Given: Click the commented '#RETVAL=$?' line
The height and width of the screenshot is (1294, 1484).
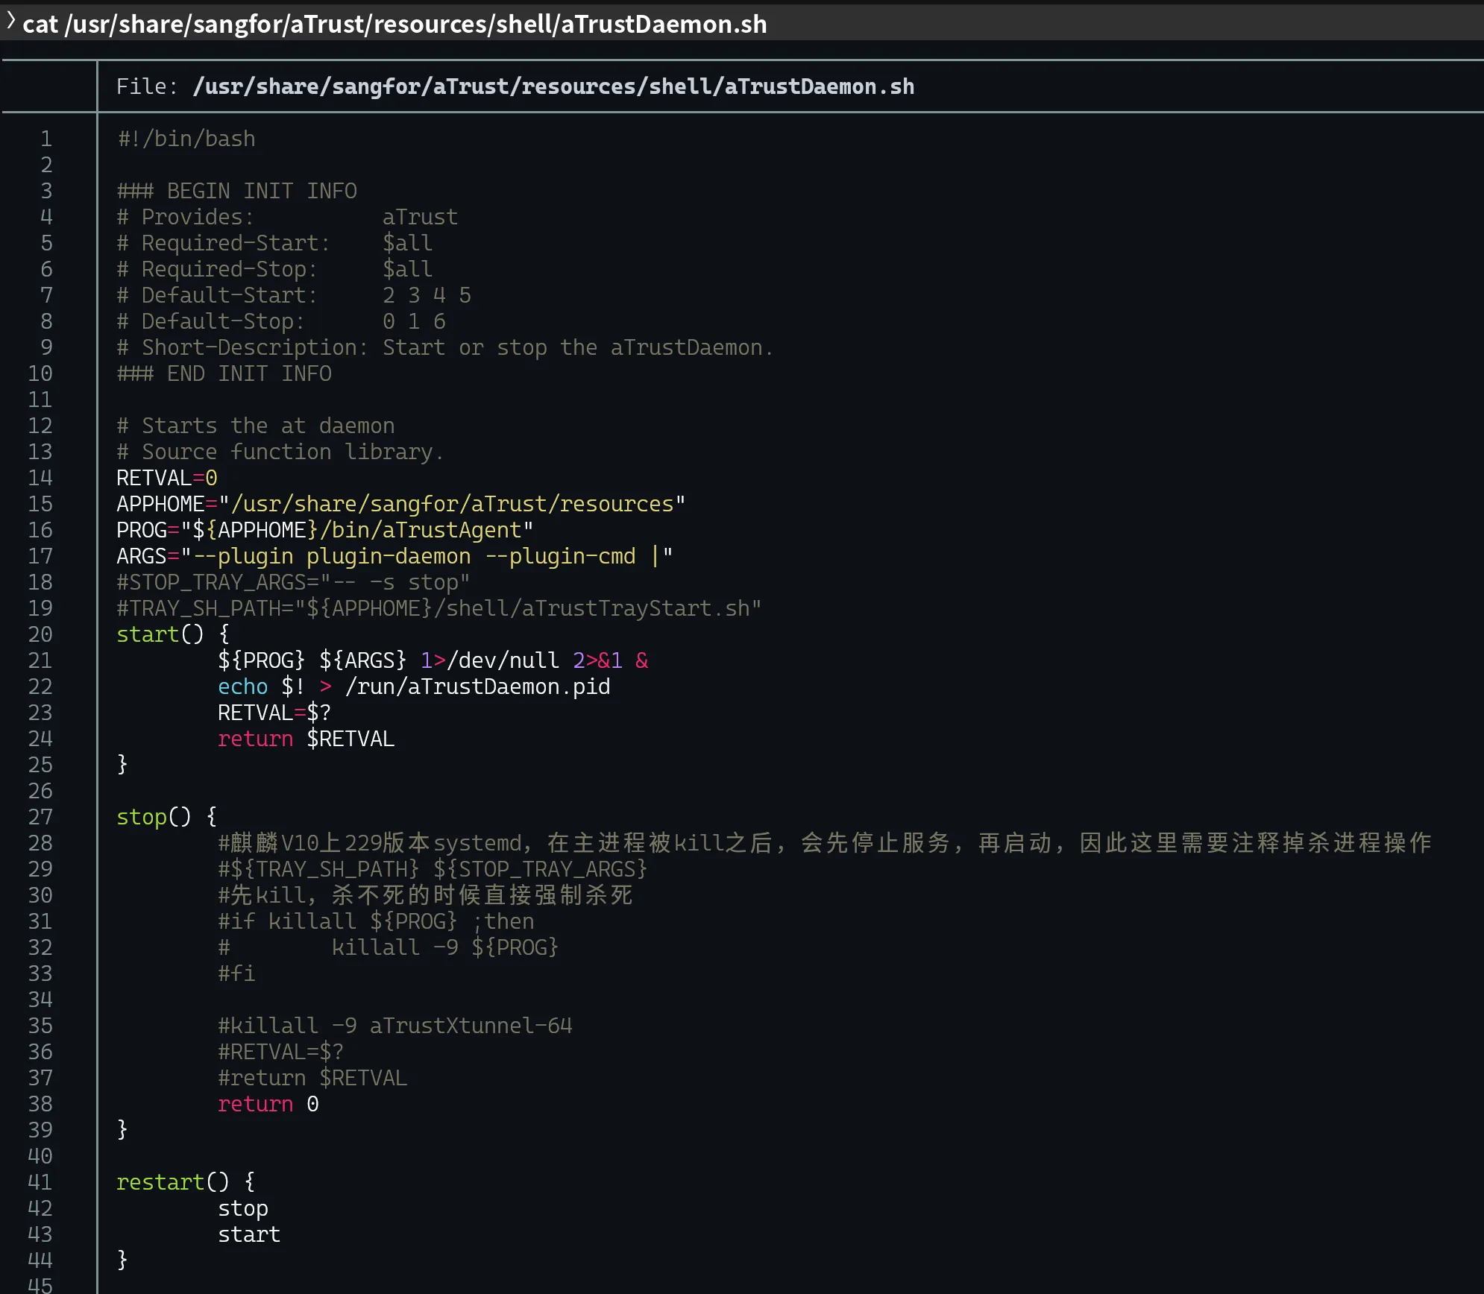Looking at the screenshot, I should pyautogui.click(x=281, y=1052).
